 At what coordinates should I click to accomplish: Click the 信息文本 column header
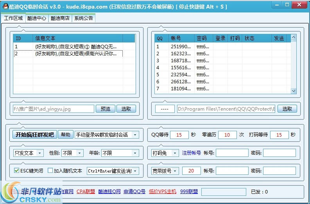77,38
